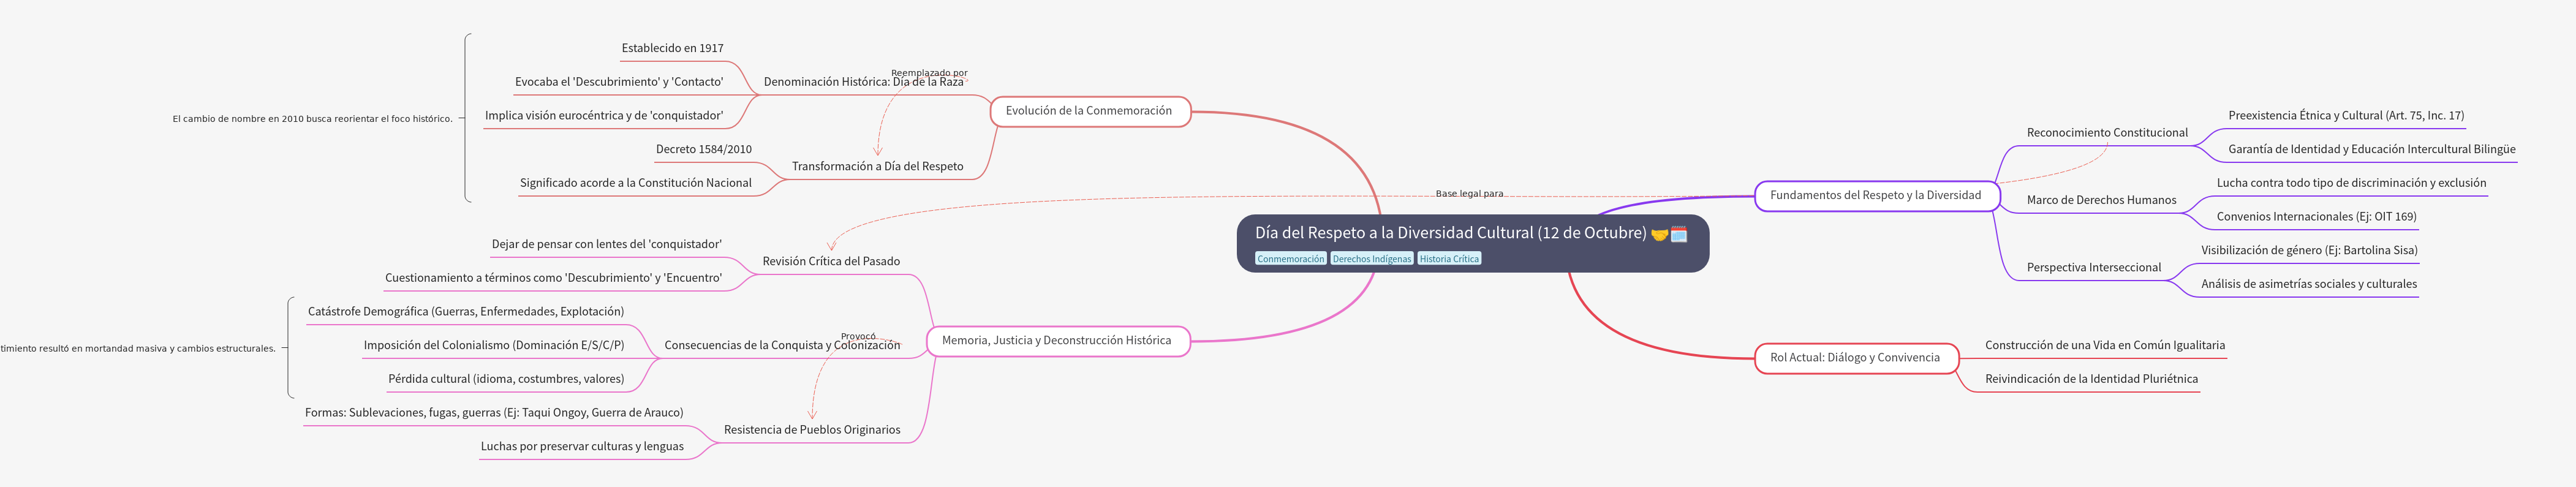Open the 'Fundamentos del Respeto y la Diversidad' node
Viewport: 2576px width, 487px height.
click(x=1875, y=195)
